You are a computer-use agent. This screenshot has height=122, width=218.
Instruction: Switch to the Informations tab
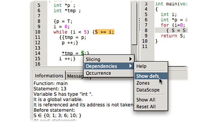pos(49,76)
